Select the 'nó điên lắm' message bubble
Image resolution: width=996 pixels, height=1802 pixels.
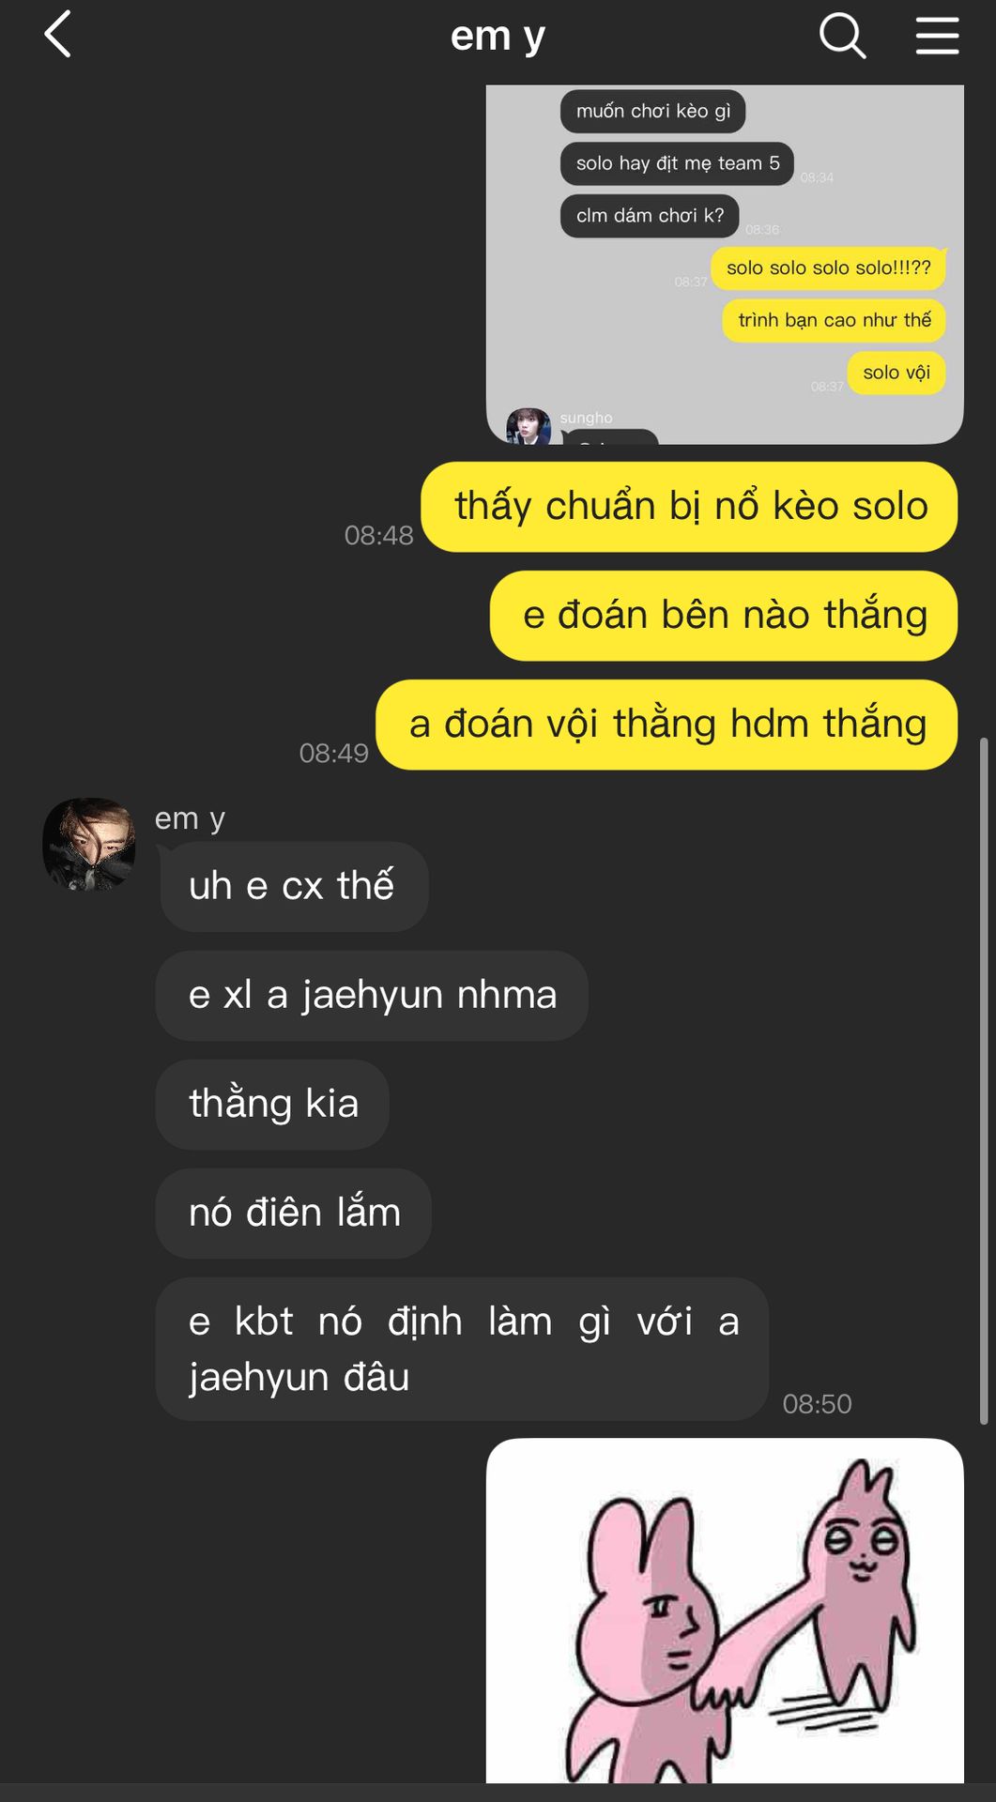click(294, 1214)
